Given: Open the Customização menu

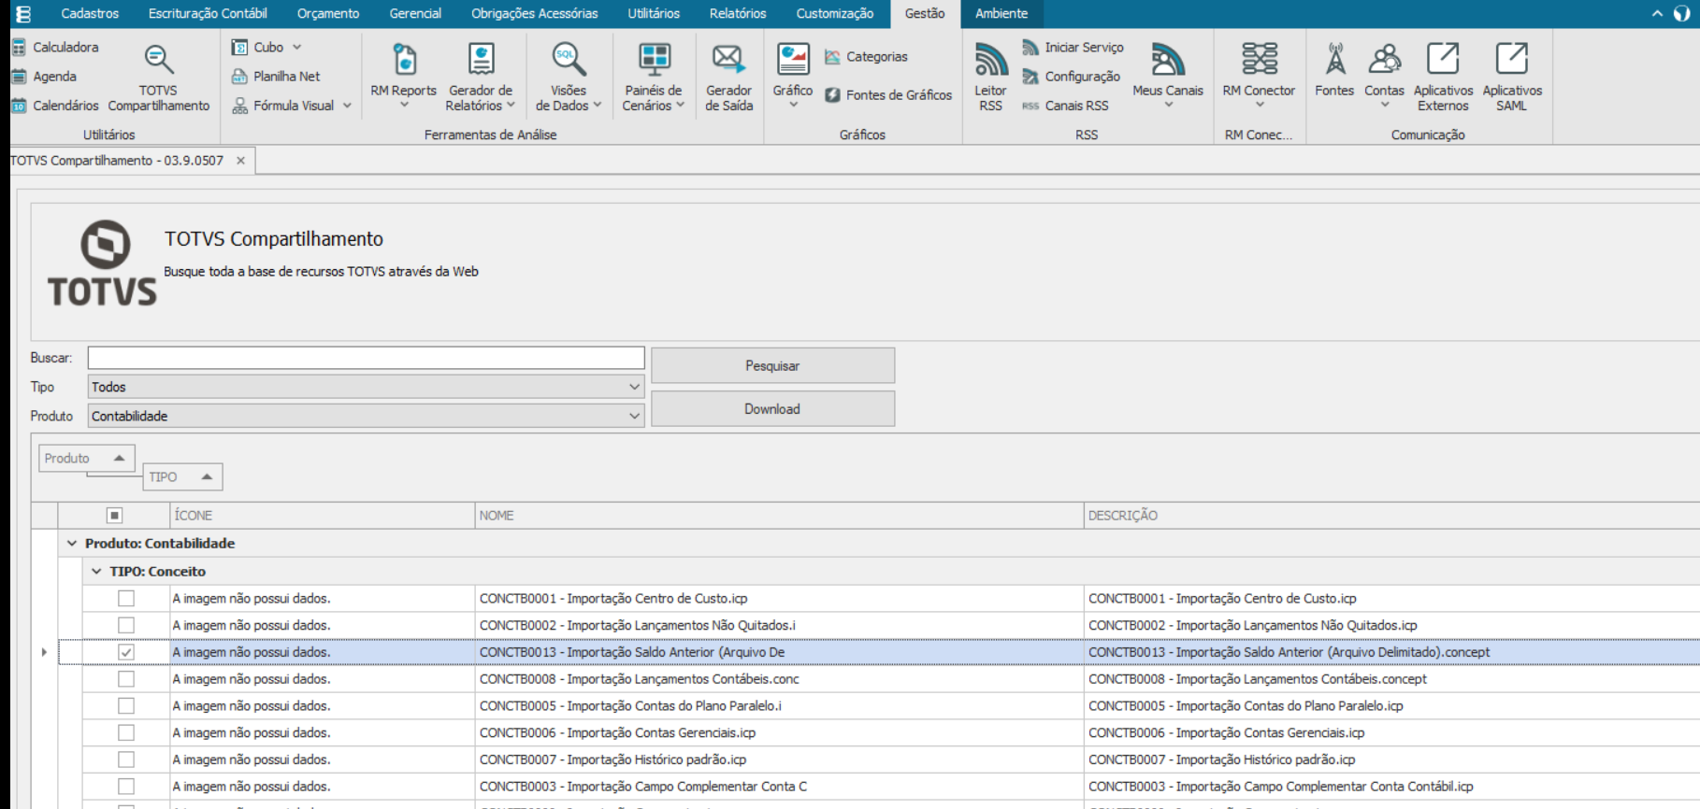Looking at the screenshot, I should point(835,13).
